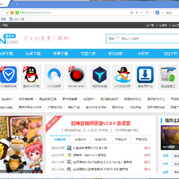
Task: Click the 12306手机客户端 bracketed link
Action: 125,130
